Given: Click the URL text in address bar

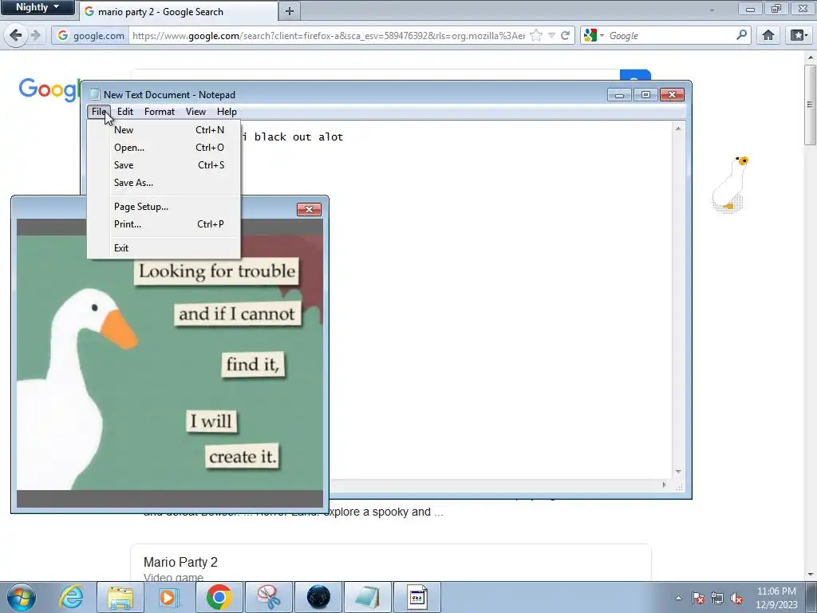Looking at the screenshot, I should (x=328, y=35).
